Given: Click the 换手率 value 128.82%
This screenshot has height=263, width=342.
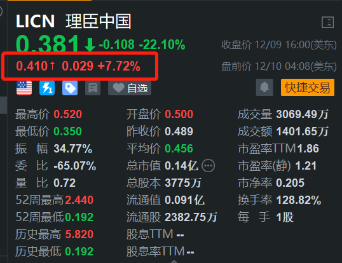Looking at the screenshot, I should coord(299,200).
